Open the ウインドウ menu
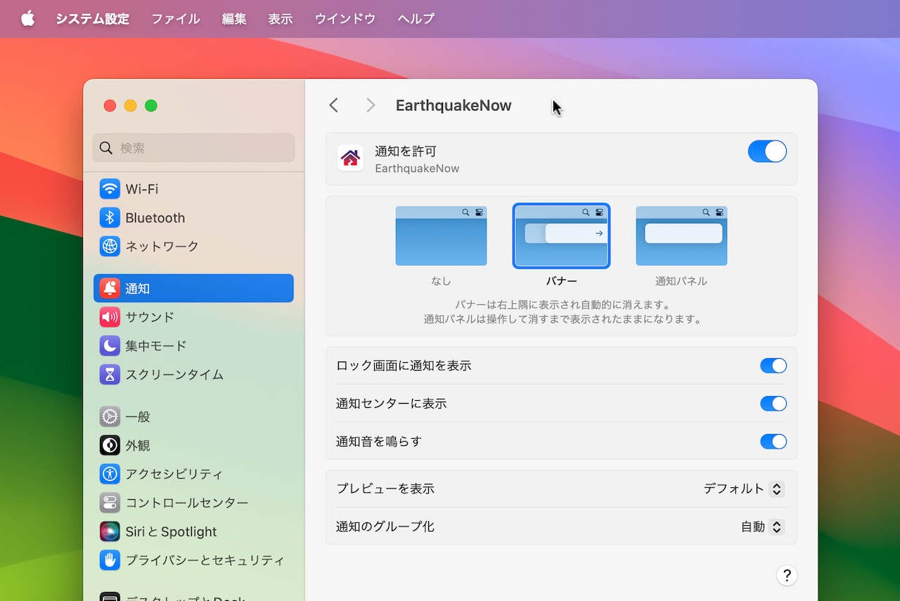 point(345,19)
